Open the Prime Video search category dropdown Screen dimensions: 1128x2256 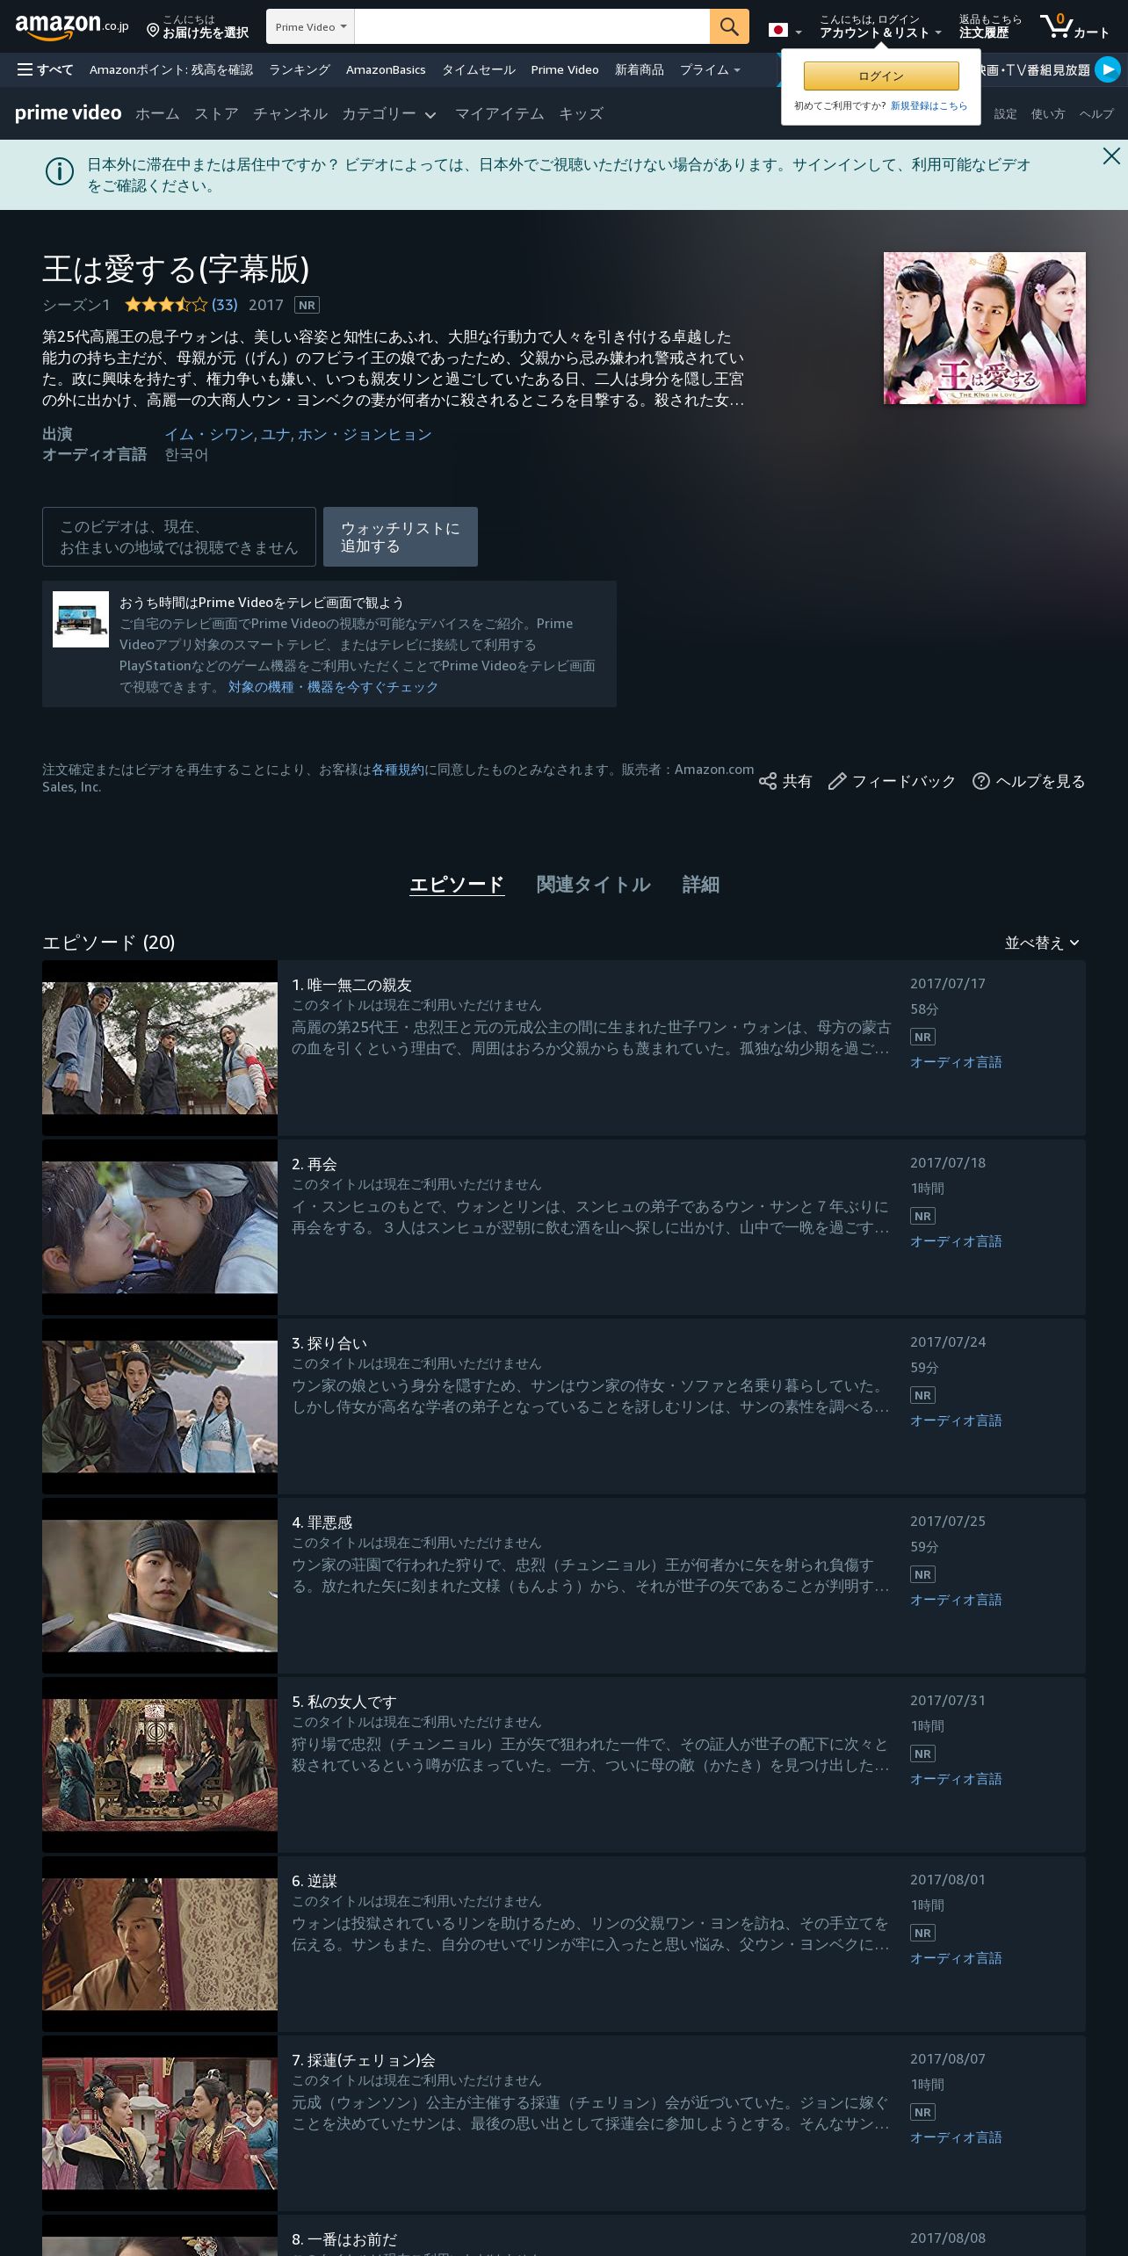311,26
